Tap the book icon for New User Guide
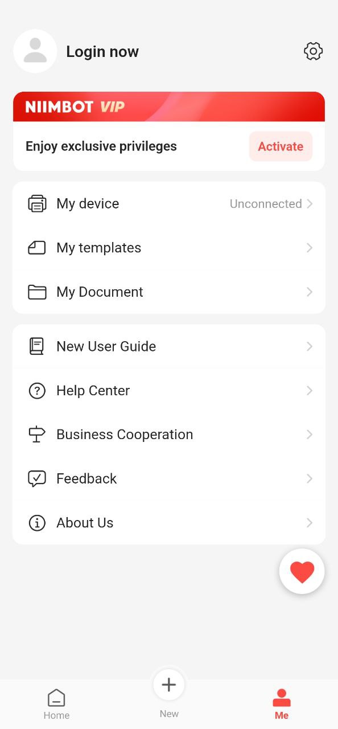Image resolution: width=338 pixels, height=729 pixels. [37, 346]
